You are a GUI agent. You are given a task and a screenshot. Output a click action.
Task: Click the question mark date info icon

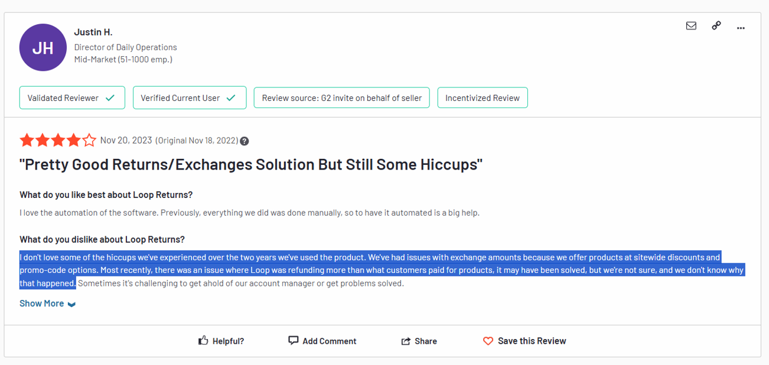(x=245, y=141)
